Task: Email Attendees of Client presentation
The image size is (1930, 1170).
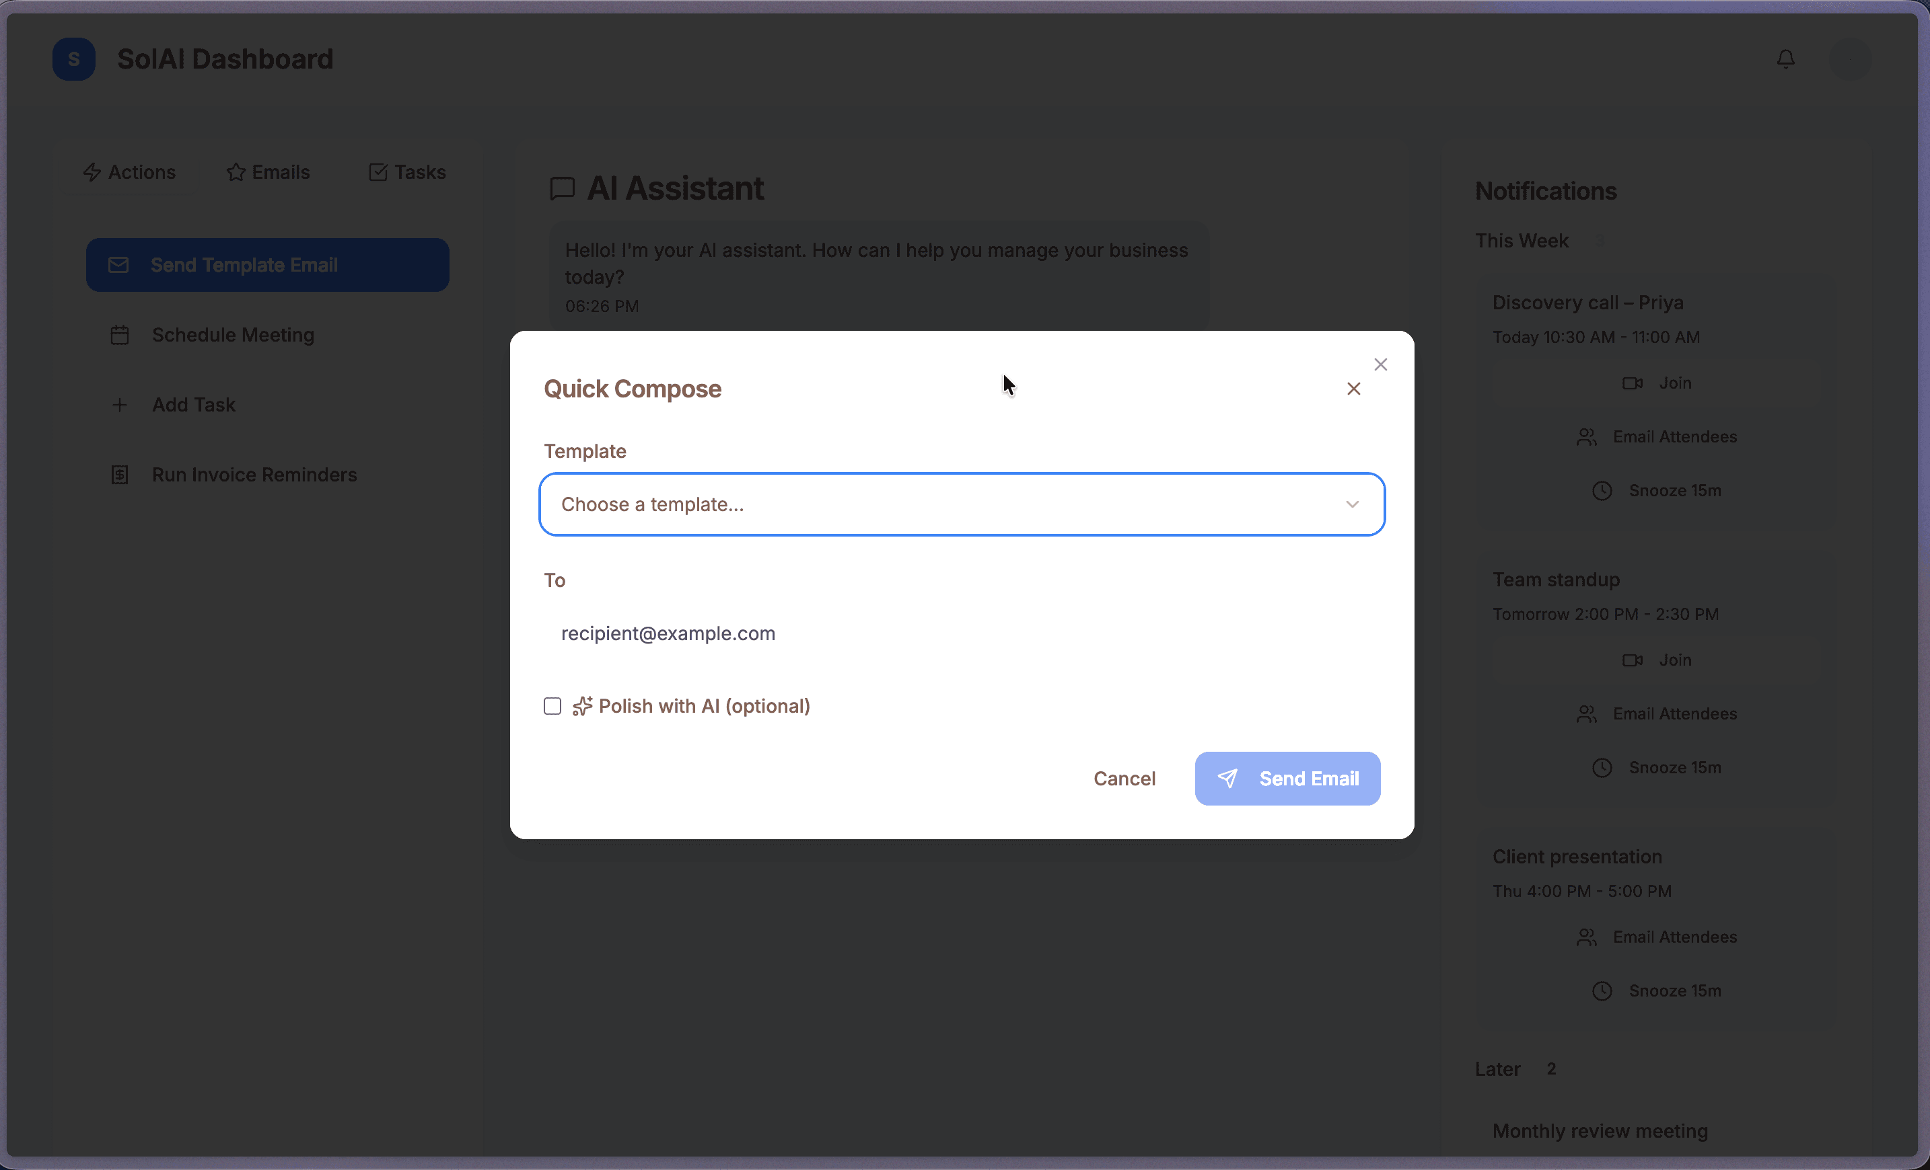Action: click(x=1657, y=937)
